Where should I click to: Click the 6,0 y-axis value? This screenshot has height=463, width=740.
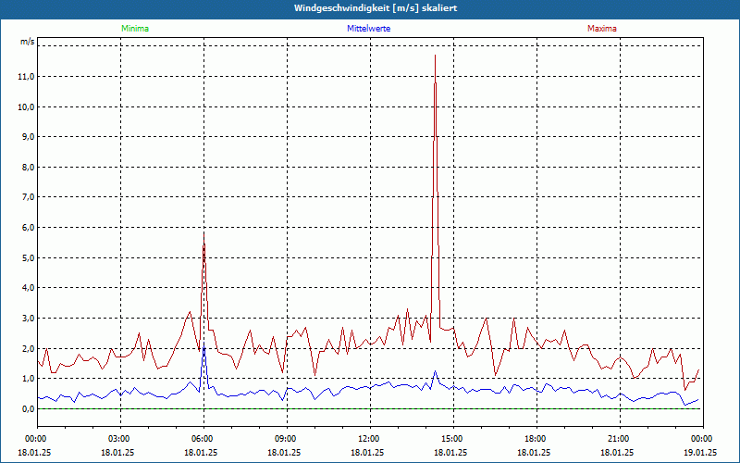tap(29, 228)
